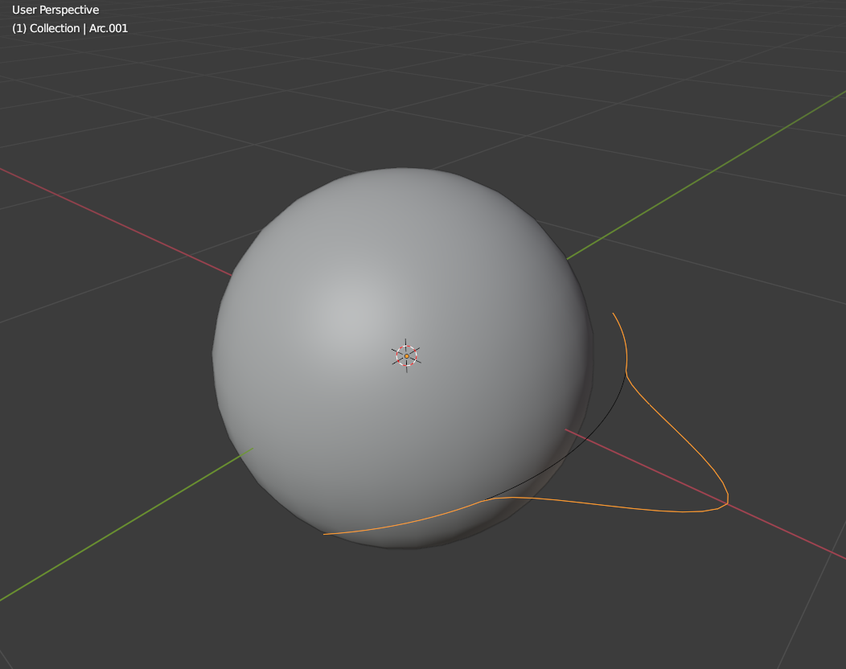Click the red X axis line left of sphere
Viewport: 846px width, 669px height.
(x=116, y=222)
